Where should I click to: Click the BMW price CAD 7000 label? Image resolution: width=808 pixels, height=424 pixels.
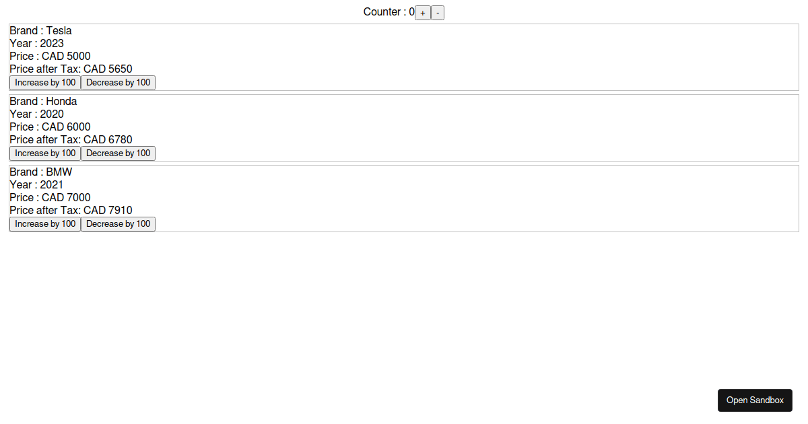[x=50, y=197]
